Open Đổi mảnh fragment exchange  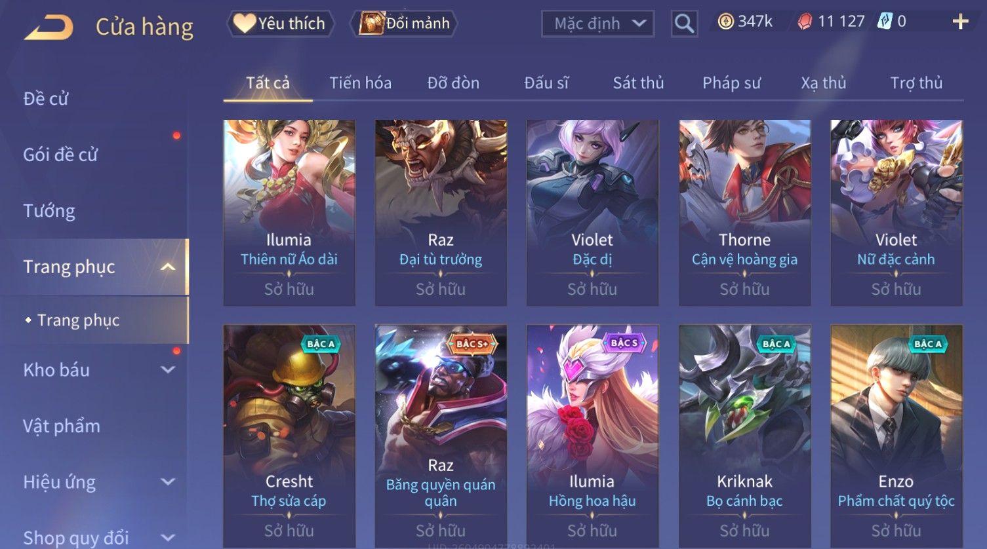coord(404,24)
